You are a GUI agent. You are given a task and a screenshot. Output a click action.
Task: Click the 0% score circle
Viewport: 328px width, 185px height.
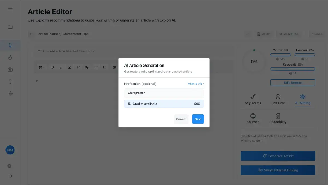point(254,62)
